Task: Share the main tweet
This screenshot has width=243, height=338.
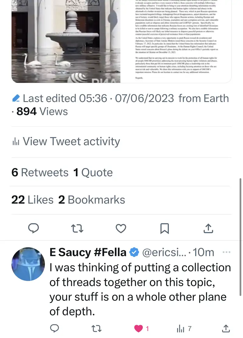Action: click(x=208, y=228)
